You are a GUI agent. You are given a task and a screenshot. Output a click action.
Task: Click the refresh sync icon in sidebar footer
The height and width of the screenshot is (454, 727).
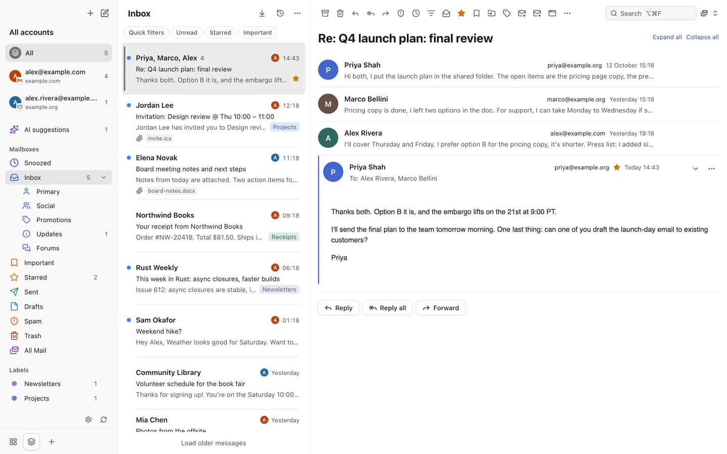[x=103, y=420]
